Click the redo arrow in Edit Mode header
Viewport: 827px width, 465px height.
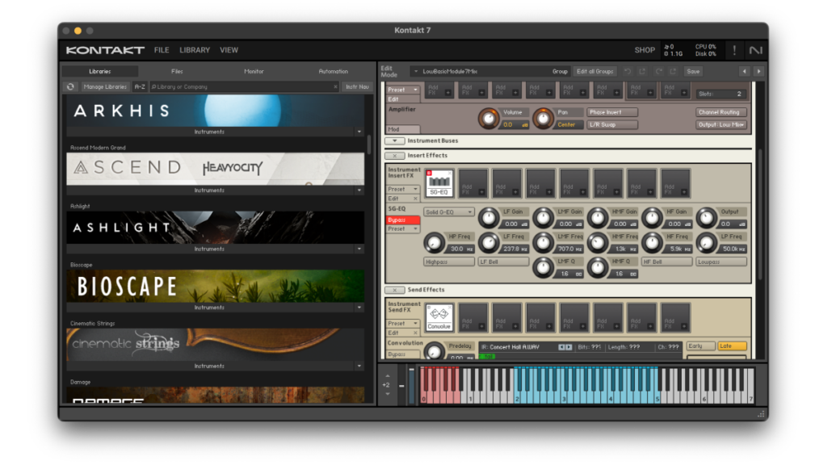pos(659,71)
